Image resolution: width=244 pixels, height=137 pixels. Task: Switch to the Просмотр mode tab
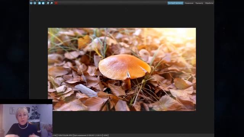tap(199, 3)
